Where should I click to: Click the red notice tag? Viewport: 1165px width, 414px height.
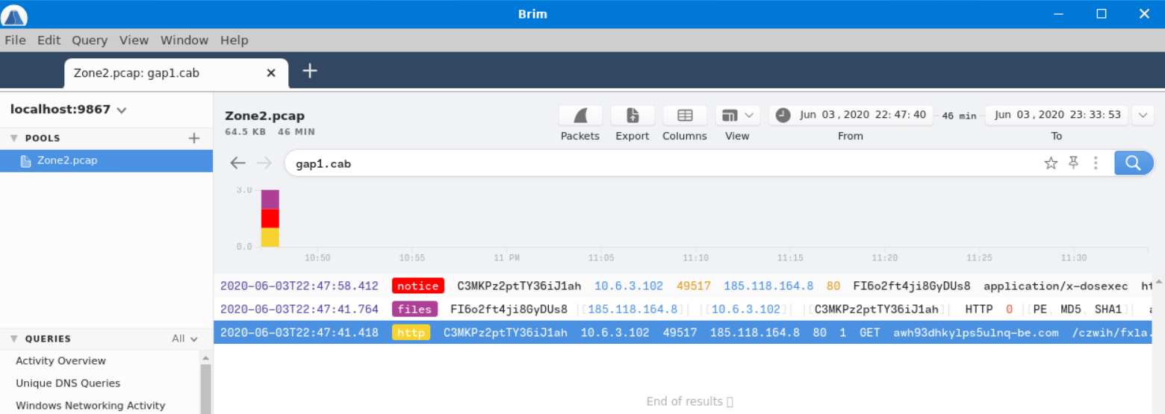point(418,286)
